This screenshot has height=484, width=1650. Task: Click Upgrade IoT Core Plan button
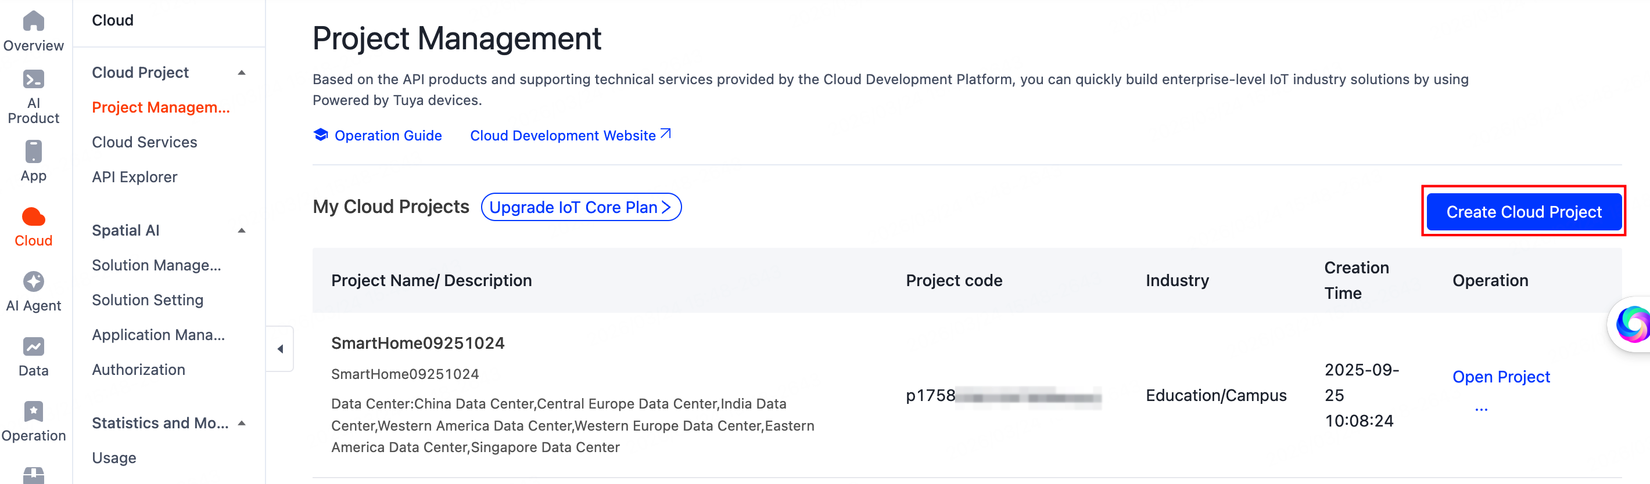[581, 207]
